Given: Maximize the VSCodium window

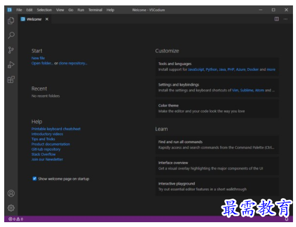Looking at the screenshot, I should (273, 10).
